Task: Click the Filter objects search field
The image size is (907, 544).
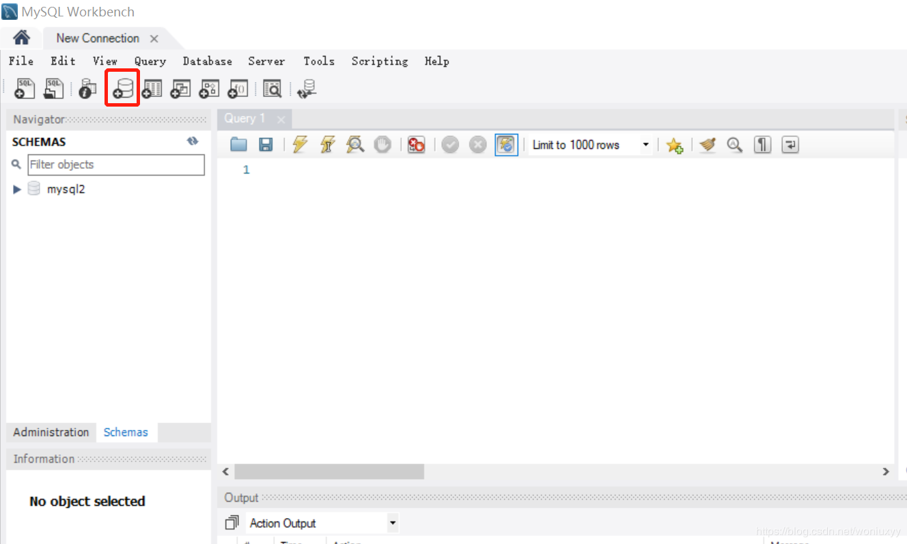Action: pyautogui.click(x=116, y=165)
